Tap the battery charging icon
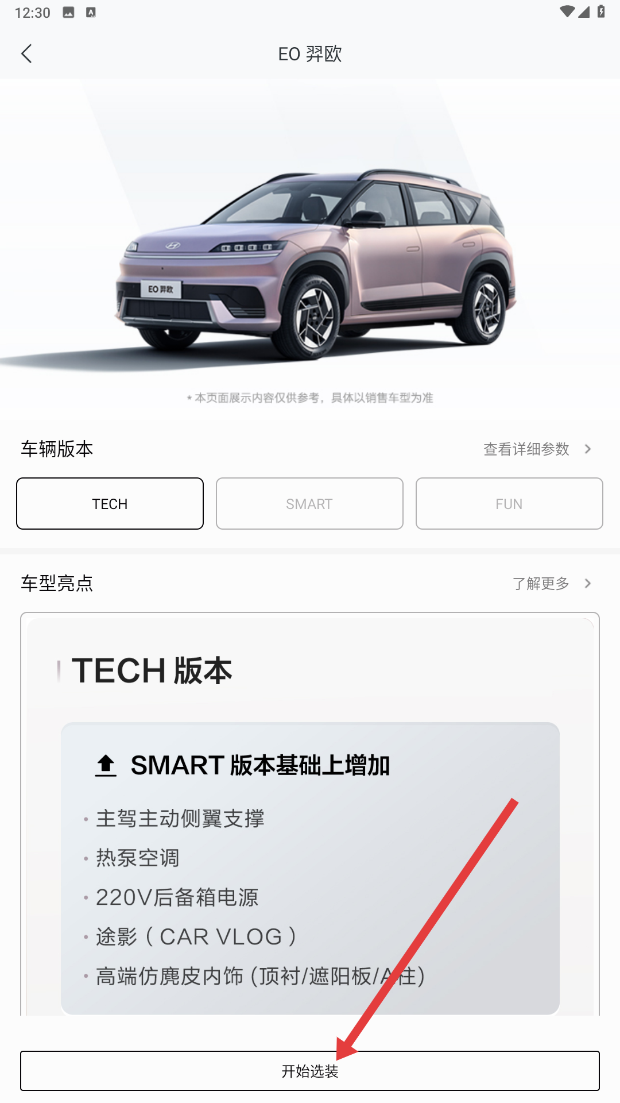 600,11
